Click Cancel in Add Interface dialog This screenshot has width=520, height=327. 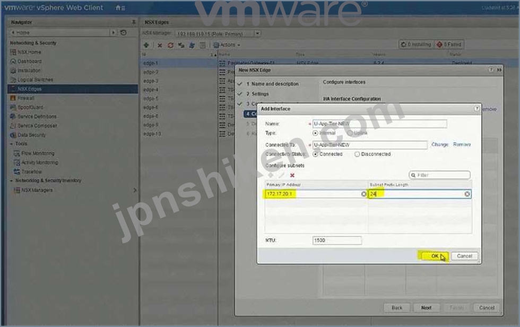point(464,256)
